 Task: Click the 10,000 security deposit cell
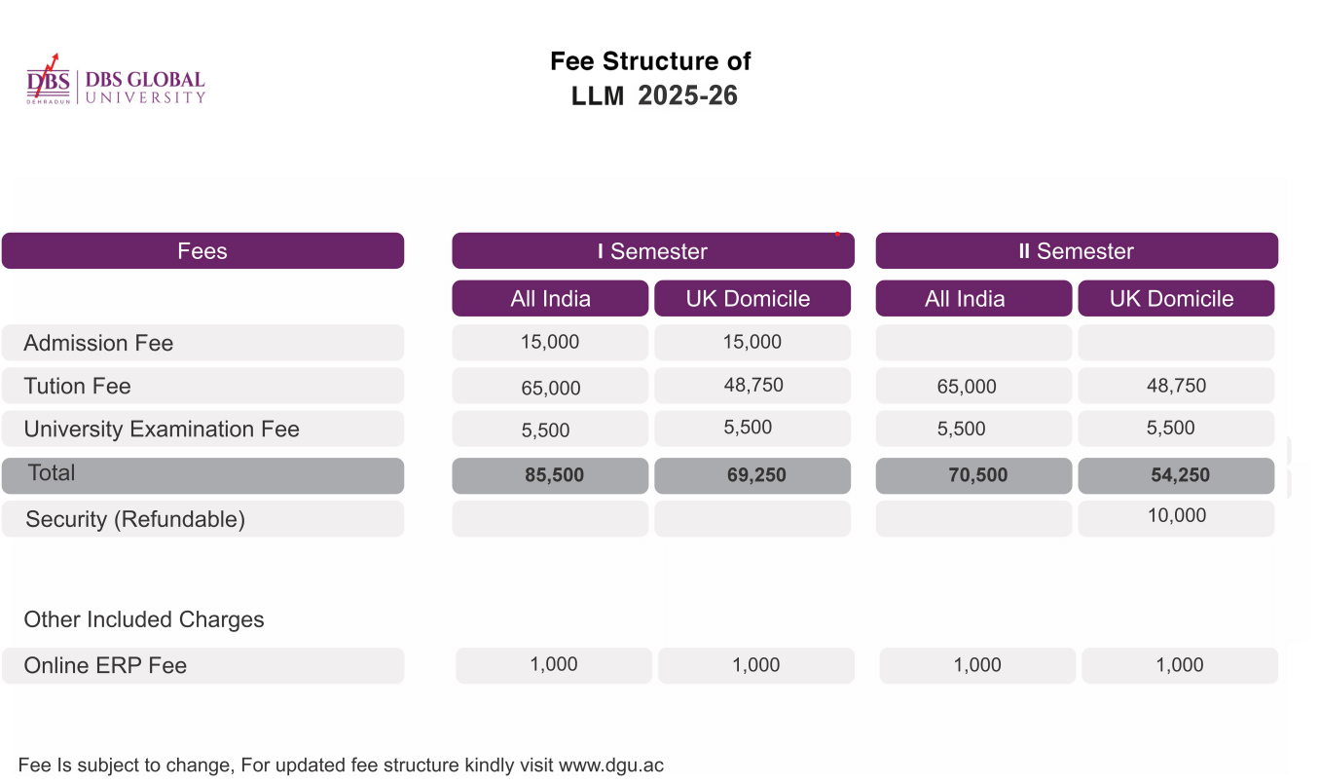1176,516
